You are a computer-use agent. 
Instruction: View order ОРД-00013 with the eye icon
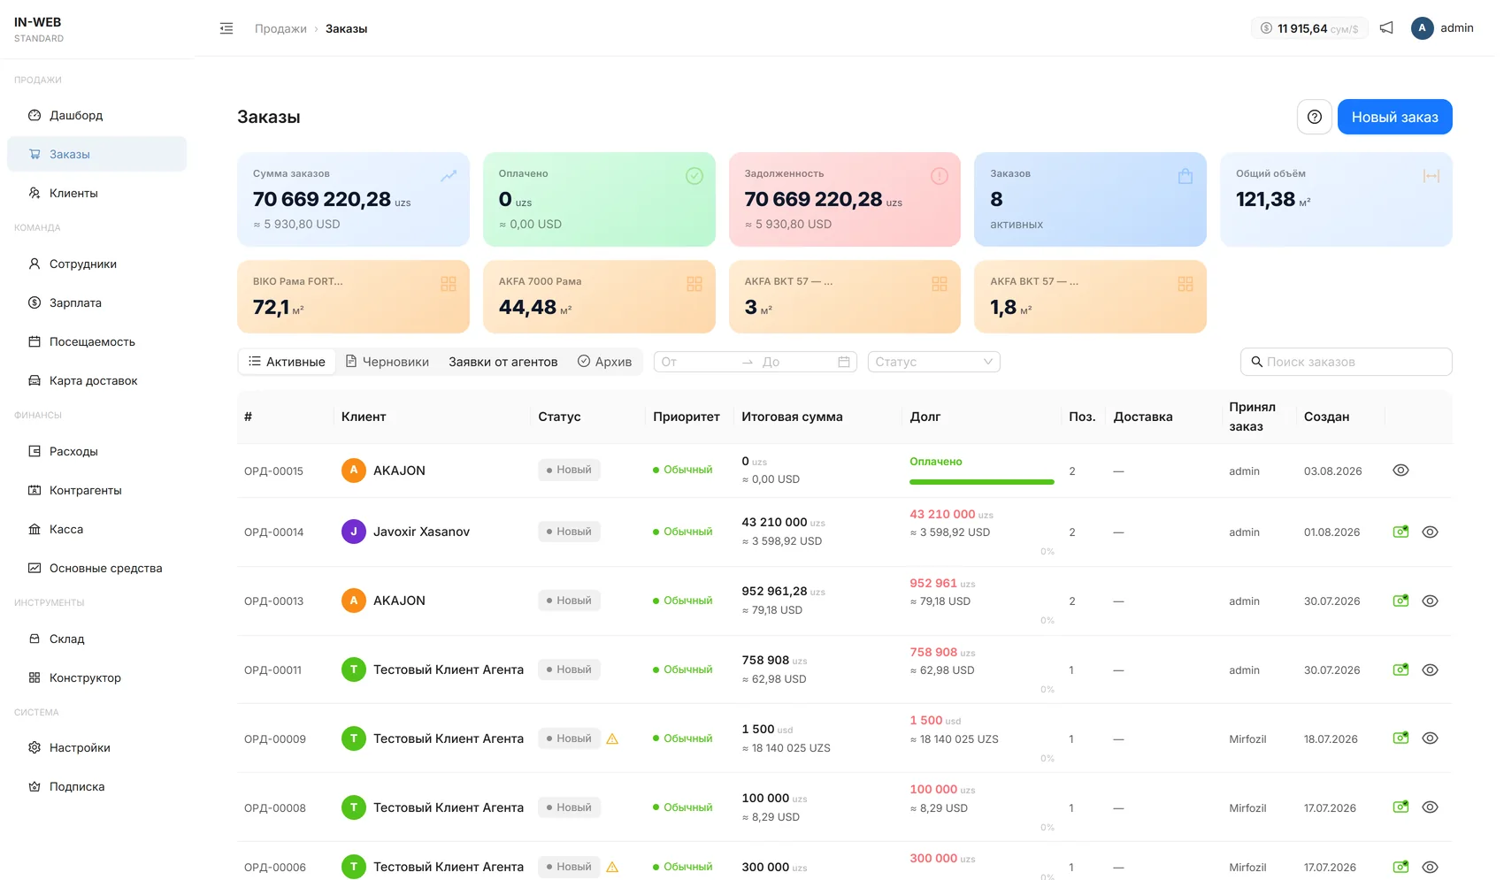pos(1430,601)
